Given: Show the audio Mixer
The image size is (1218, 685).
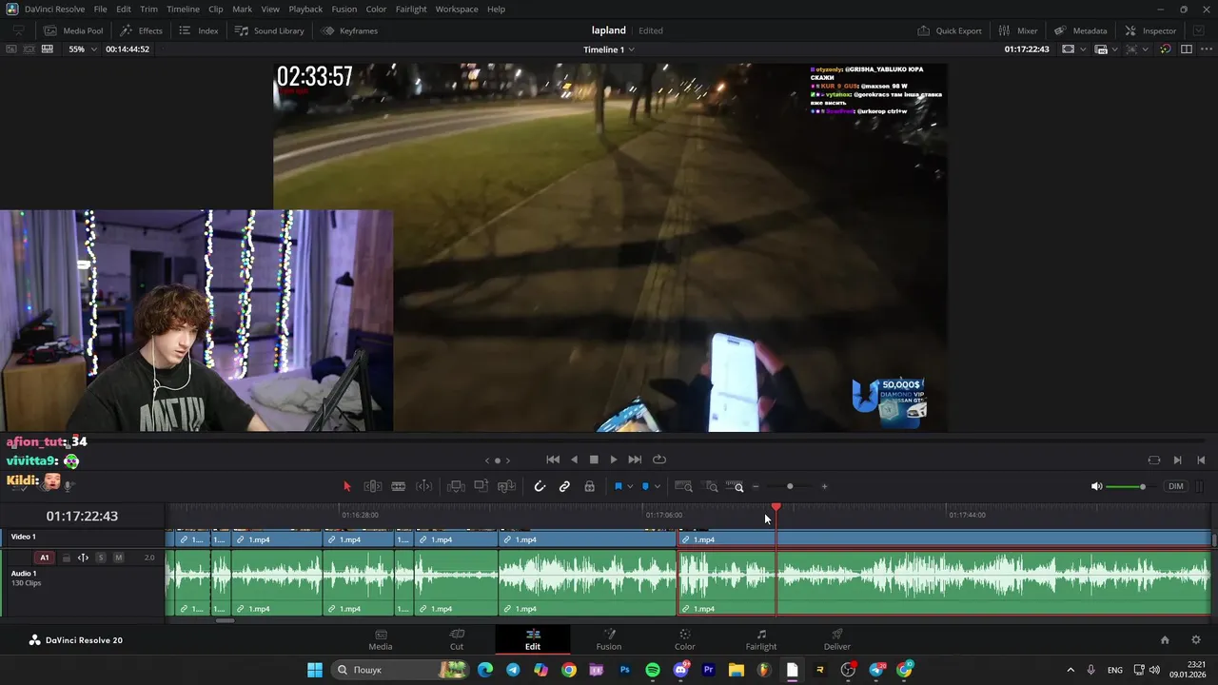Looking at the screenshot, I should [1017, 30].
